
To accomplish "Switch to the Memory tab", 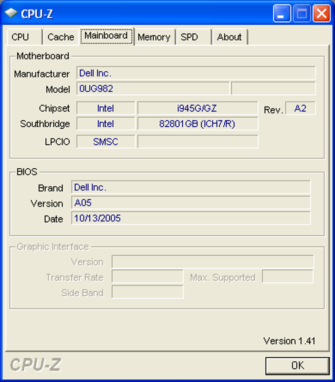I will point(154,37).
